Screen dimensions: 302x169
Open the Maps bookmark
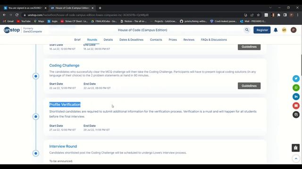pyautogui.click(x=39, y=21)
